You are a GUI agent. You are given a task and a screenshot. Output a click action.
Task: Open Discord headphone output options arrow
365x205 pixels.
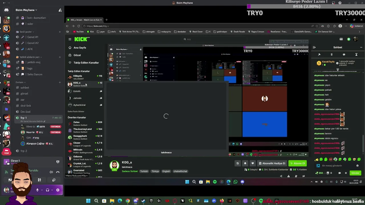pyautogui.click(x=52, y=190)
